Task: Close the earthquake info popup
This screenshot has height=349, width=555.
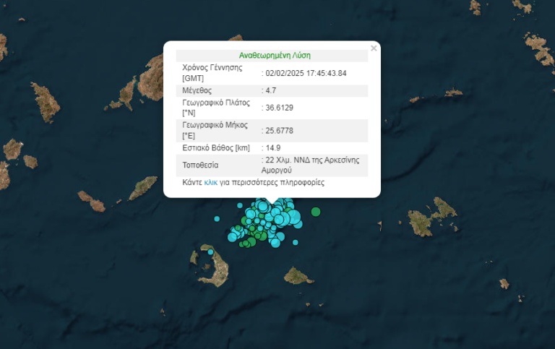Action: click(374, 48)
